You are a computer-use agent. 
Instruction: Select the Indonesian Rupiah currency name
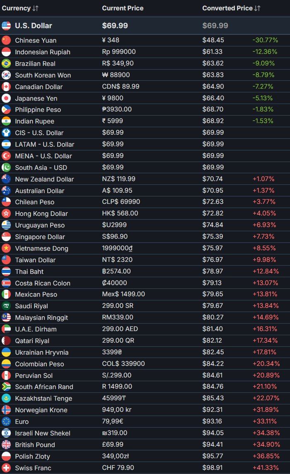tap(43, 52)
